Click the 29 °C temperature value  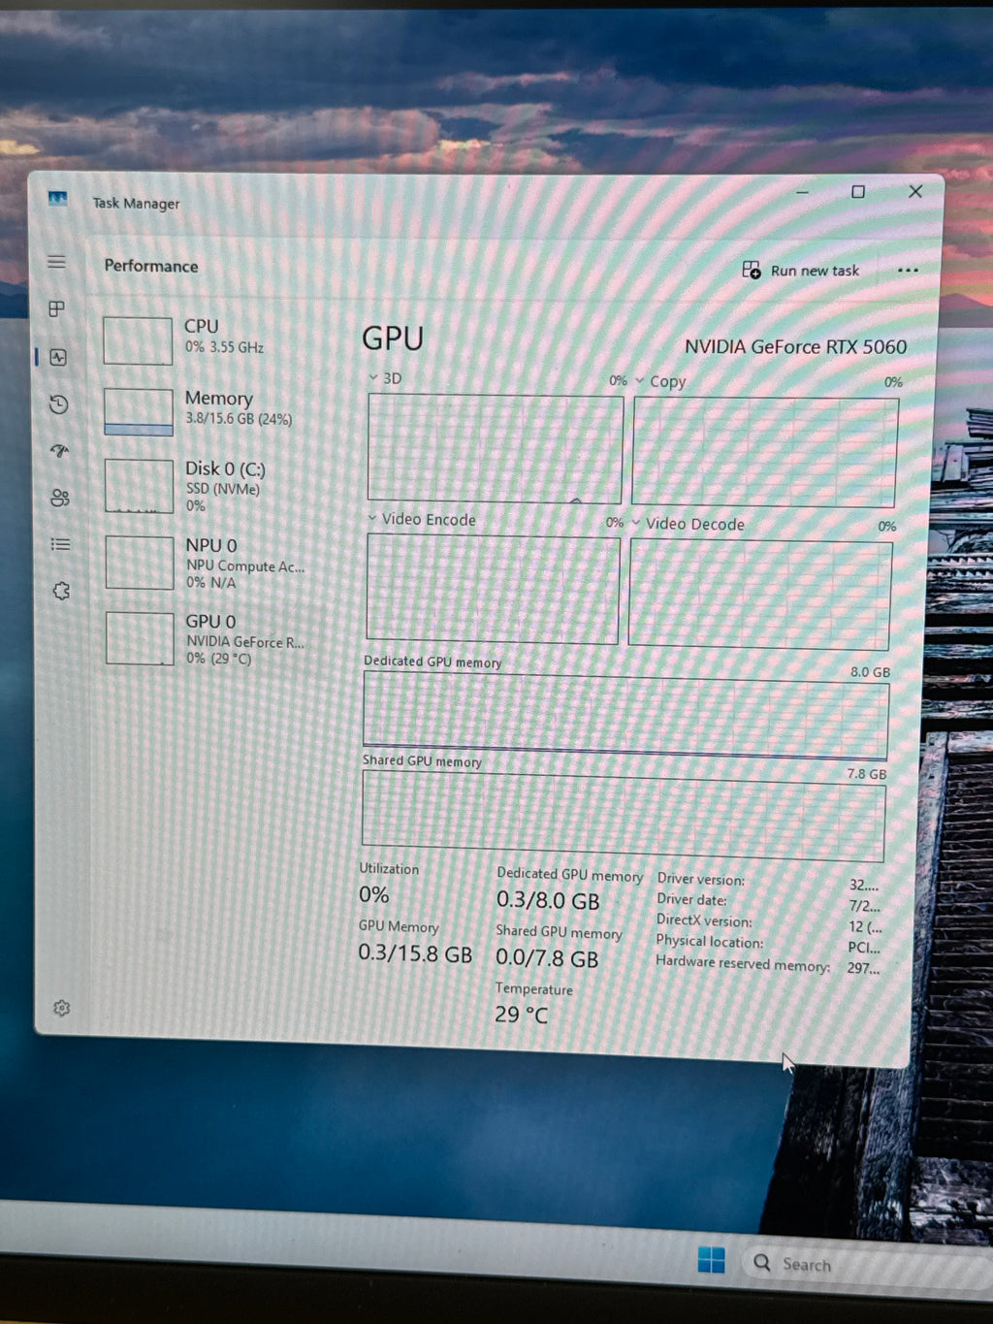coord(521,1015)
